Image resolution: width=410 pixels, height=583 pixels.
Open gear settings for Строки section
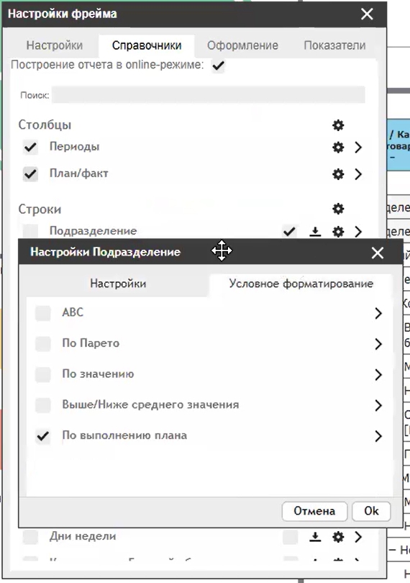tap(338, 209)
